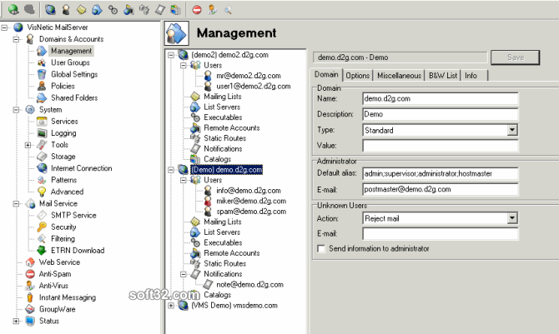Open Filtering under Mail Service
The height and width of the screenshot is (334, 559).
click(x=63, y=239)
